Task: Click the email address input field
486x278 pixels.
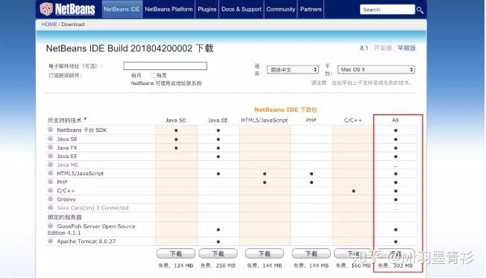Action: pos(165,66)
